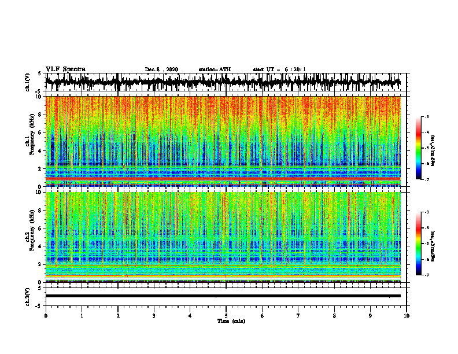Screen dimensions: 458x354
Task: Click the "0" tick on the time axis
Action: click(x=46, y=316)
